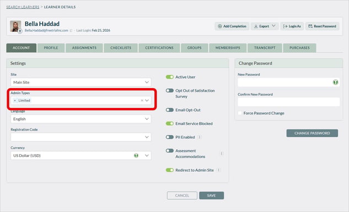Expand the Site dropdown showing Main Site
Image resolution: width=349 pixels, height=212 pixels.
[81, 82]
